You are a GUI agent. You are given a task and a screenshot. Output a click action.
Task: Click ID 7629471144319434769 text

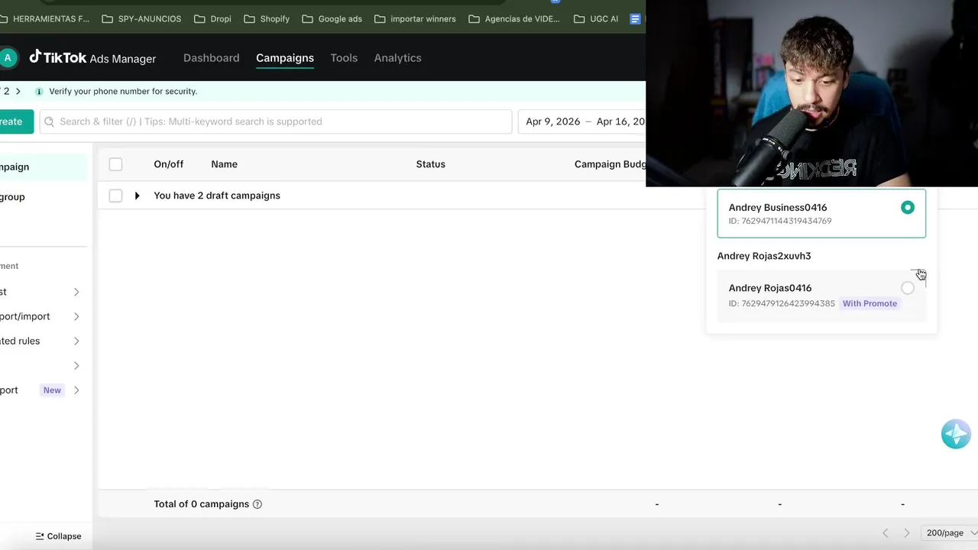point(780,221)
